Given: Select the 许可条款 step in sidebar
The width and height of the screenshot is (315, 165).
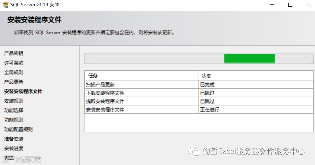Looking at the screenshot, I should click(x=14, y=63).
